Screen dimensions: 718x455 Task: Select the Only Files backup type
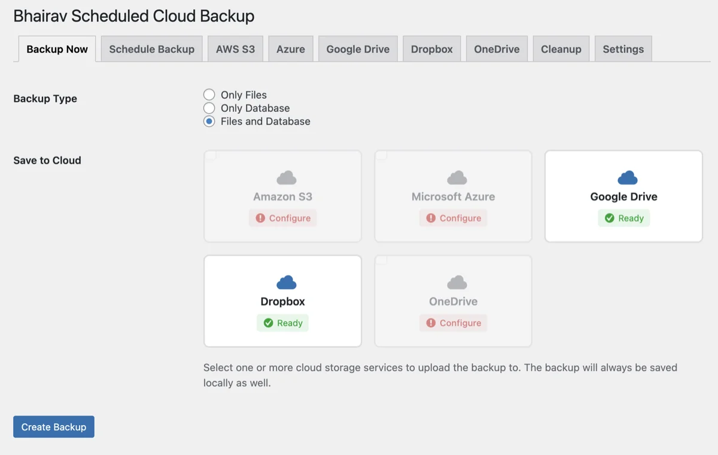click(209, 95)
